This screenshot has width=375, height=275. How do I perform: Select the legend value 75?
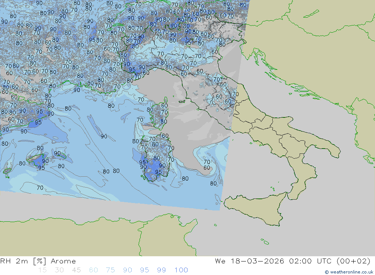click(x=110, y=270)
